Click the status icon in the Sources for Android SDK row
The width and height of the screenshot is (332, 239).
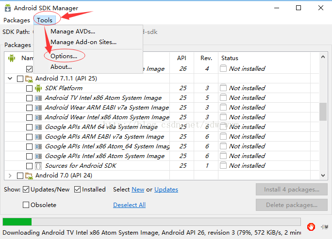coord(223,165)
